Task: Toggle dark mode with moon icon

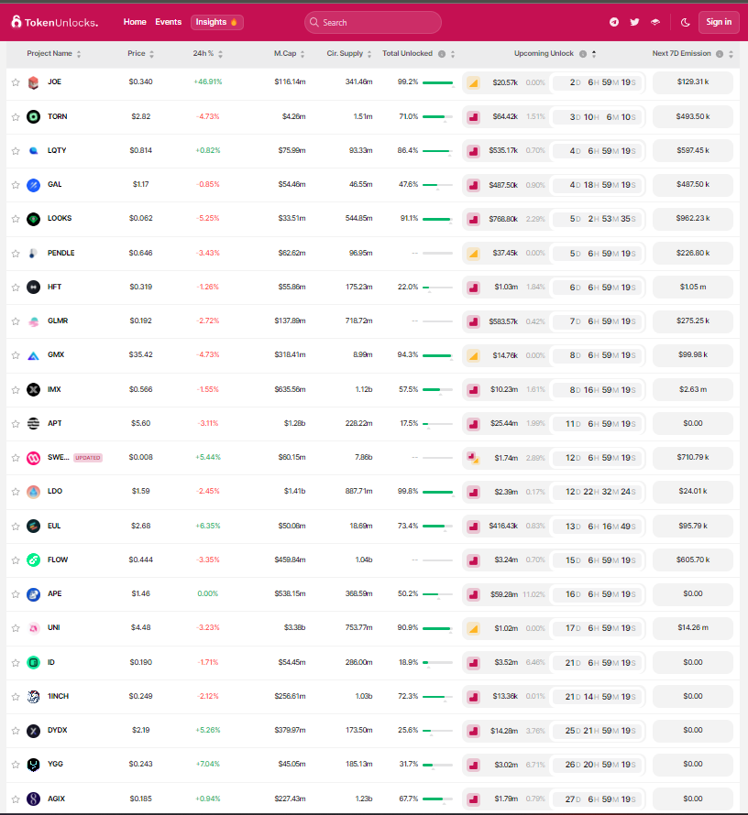Action: (x=686, y=22)
